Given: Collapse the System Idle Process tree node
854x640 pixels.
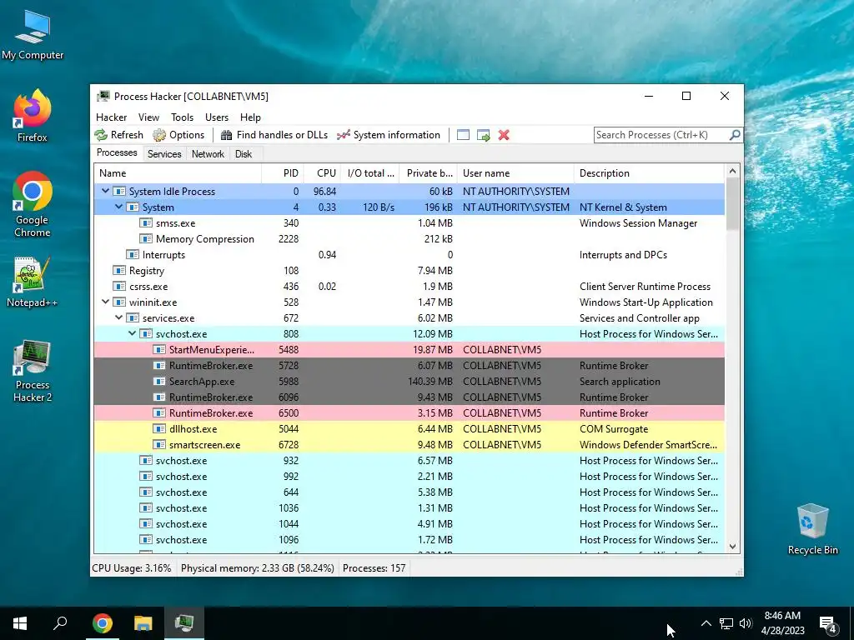Looking at the screenshot, I should pyautogui.click(x=105, y=191).
